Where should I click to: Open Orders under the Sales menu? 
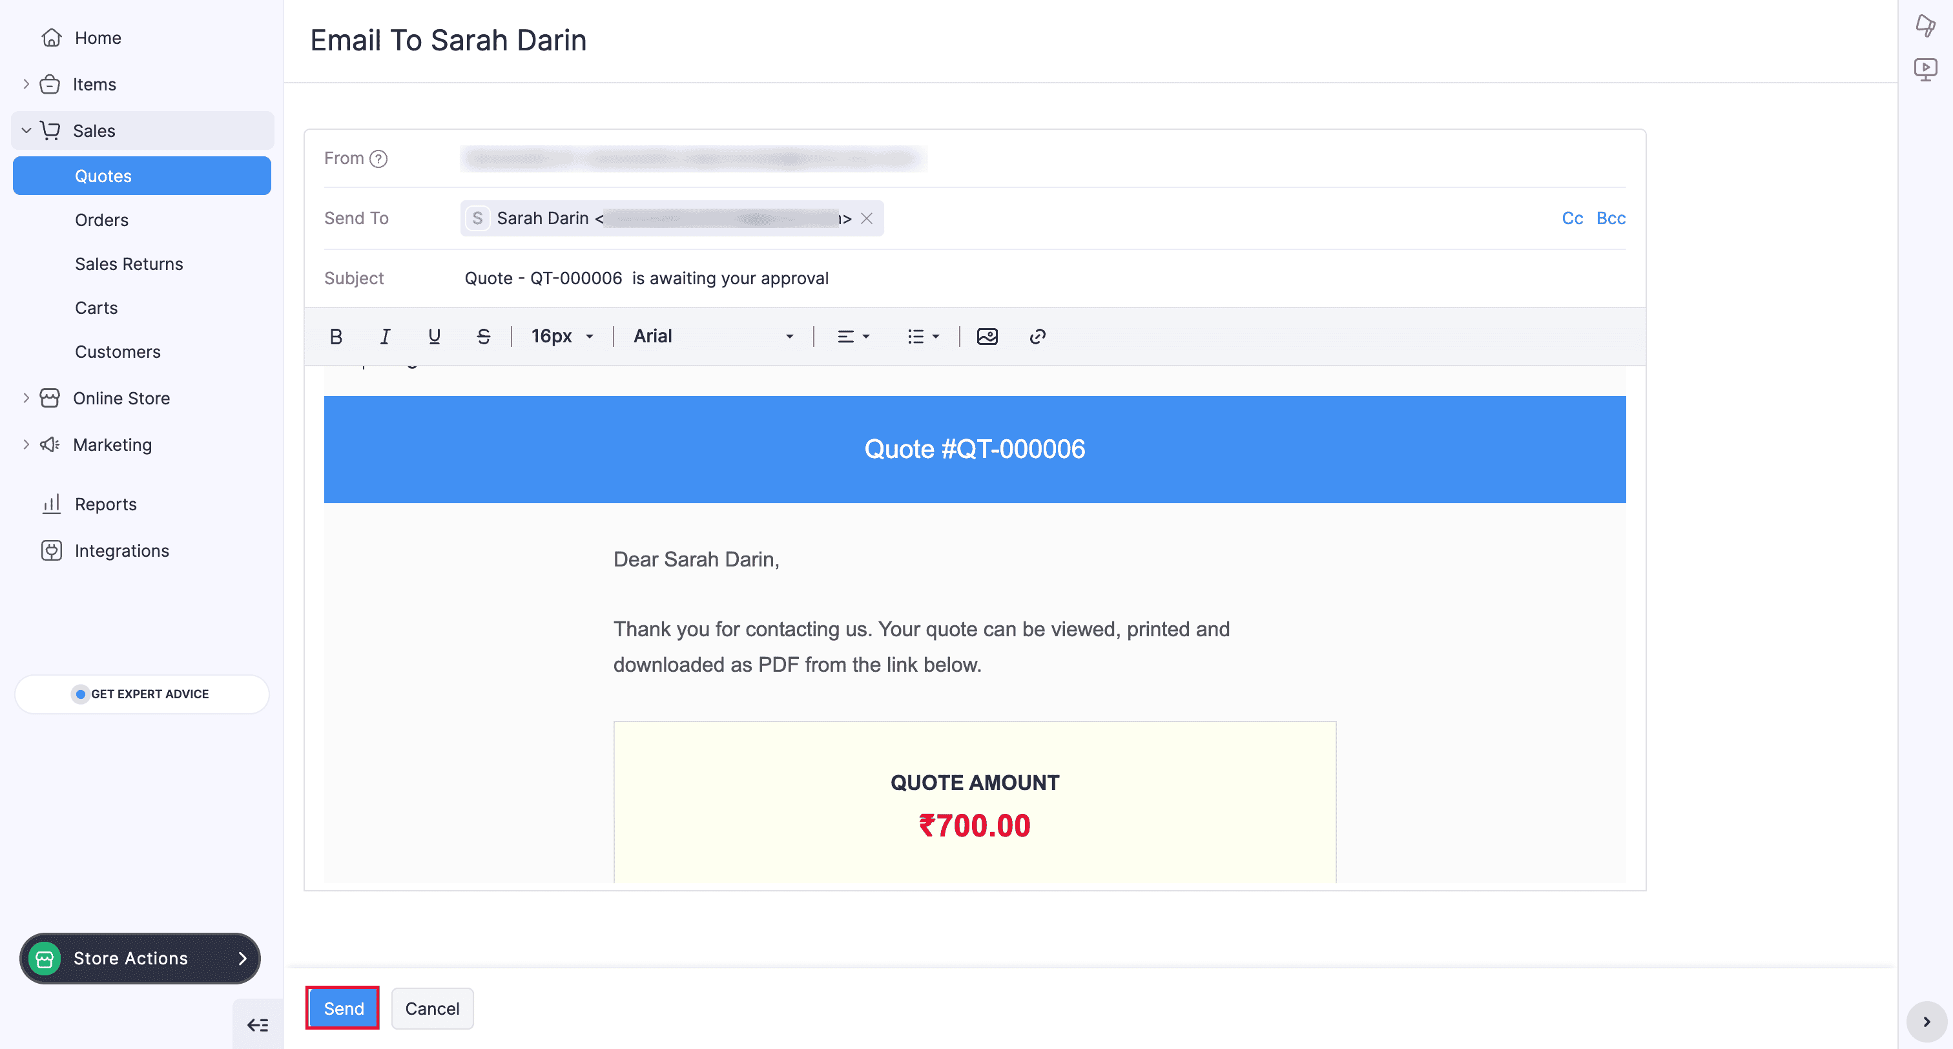pyautogui.click(x=101, y=219)
